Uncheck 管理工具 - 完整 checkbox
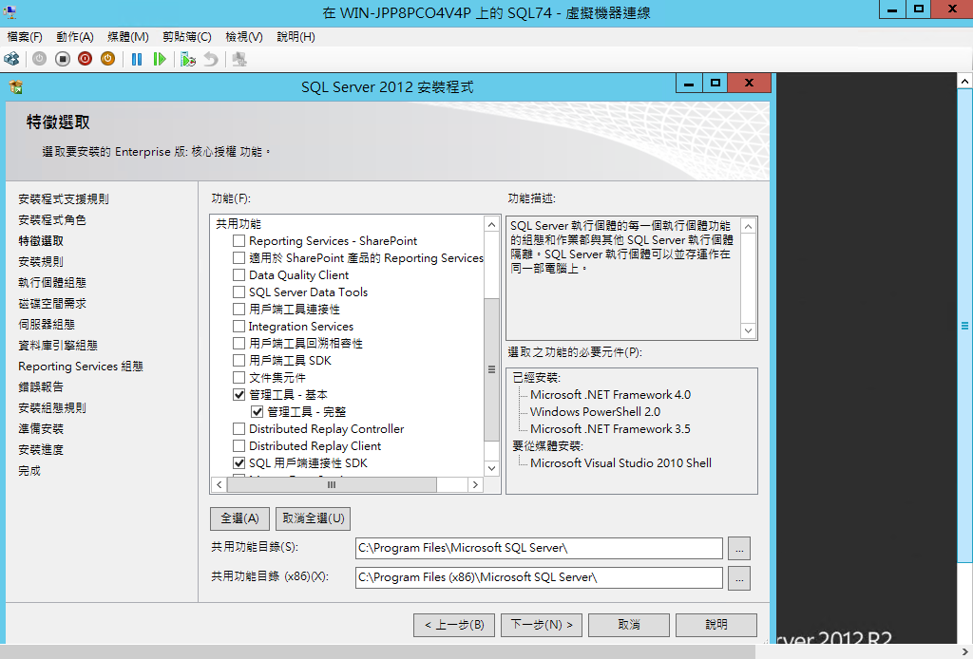This screenshot has width=973, height=659. pos(257,412)
